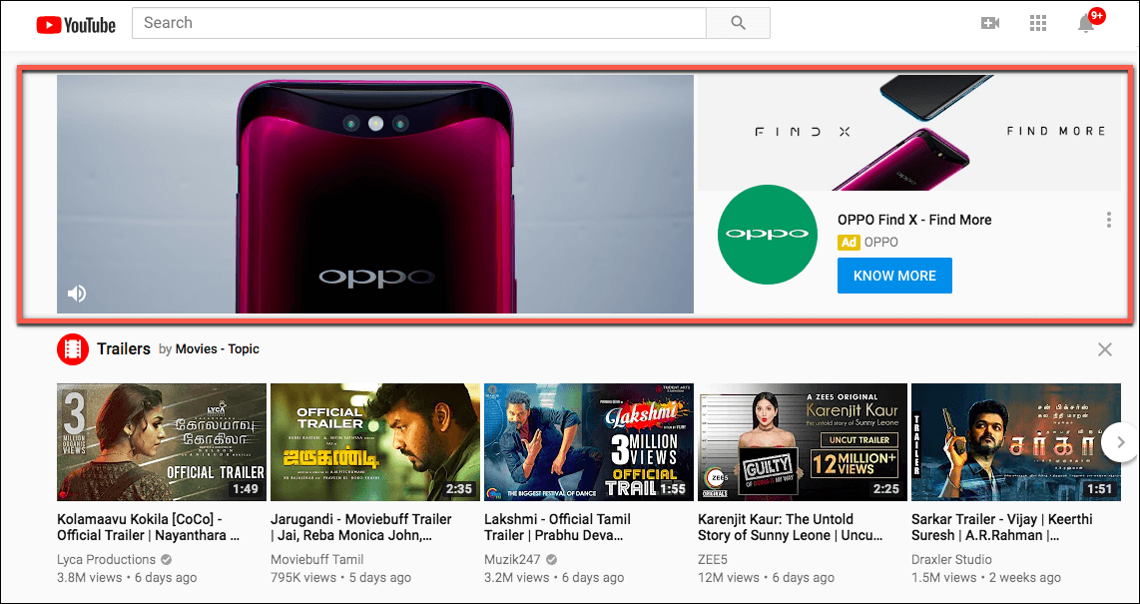Click the verified badge next to Lyca Productions
The width and height of the screenshot is (1140, 604).
pos(165,559)
